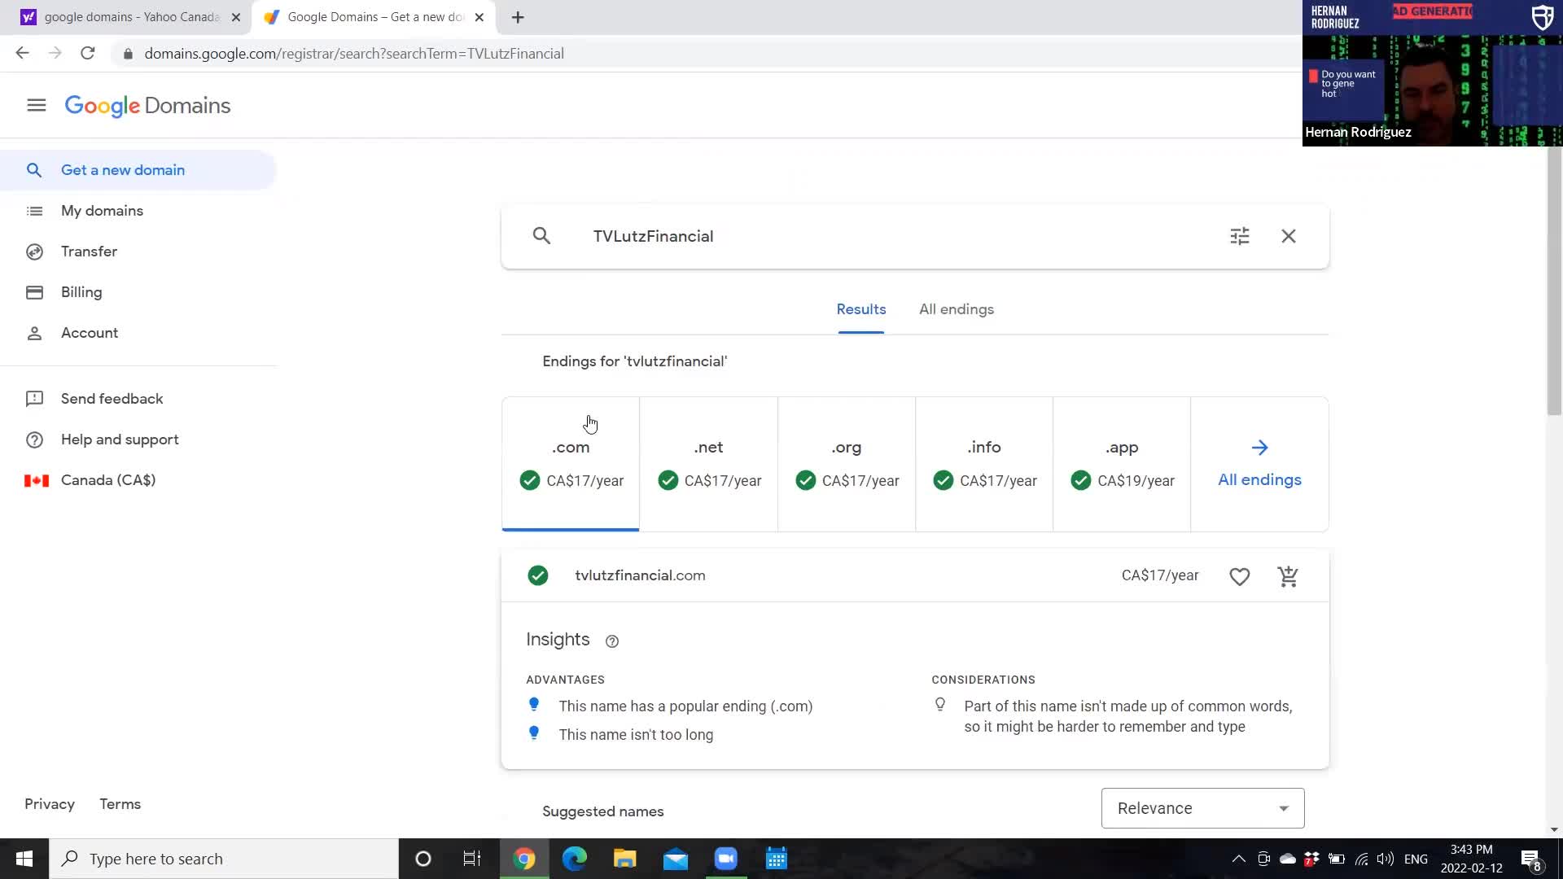This screenshot has height=879, width=1563.
Task: Switch to All endings tab
Action: click(x=957, y=309)
